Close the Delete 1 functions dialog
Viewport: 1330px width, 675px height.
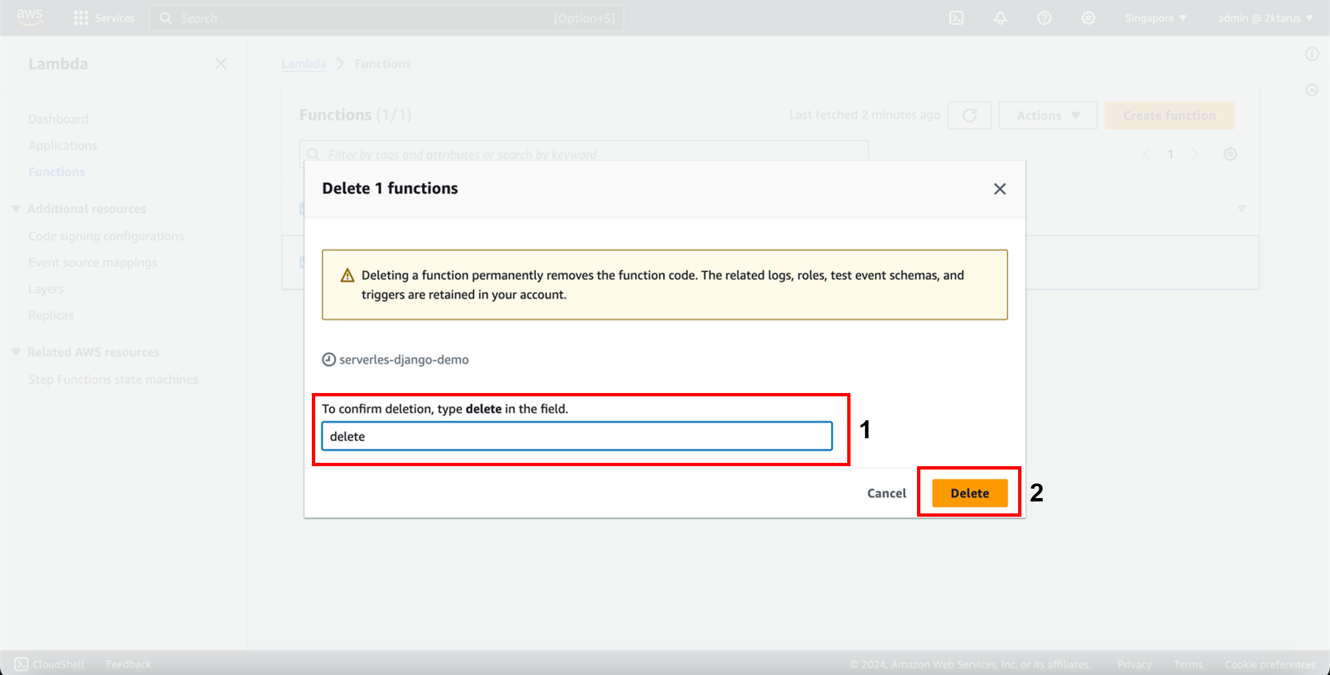click(999, 189)
